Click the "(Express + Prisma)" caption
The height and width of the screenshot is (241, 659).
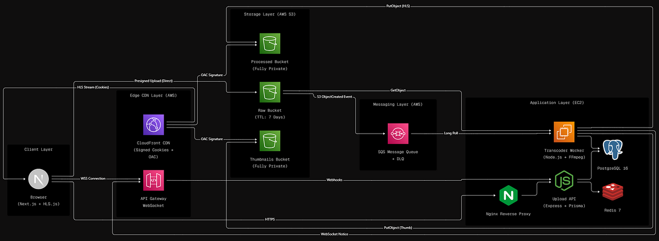[x=563, y=205]
